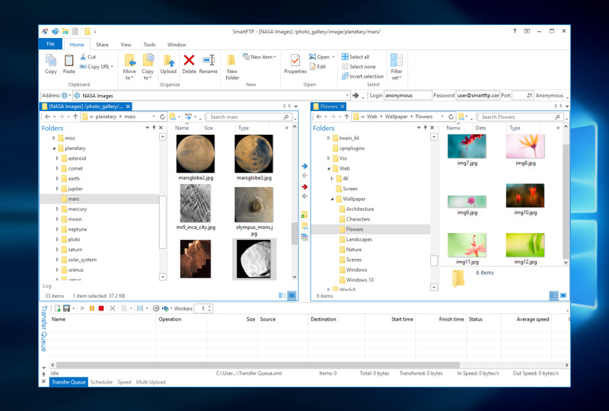
Task: Collapse the Wallpaper folder node
Action: coord(332,199)
